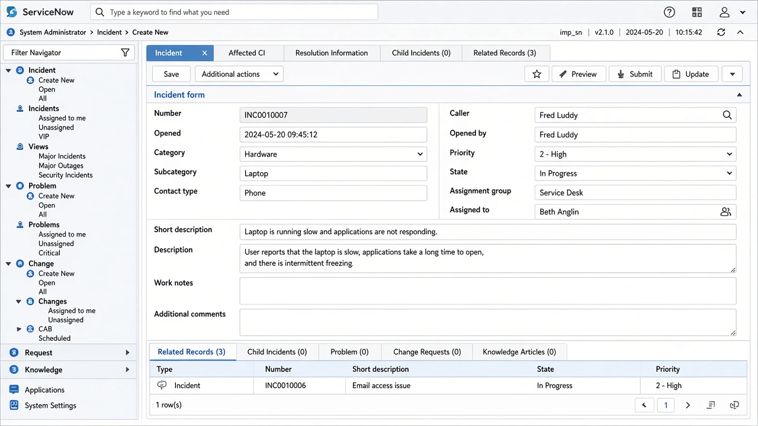Open the help question mark icon
The height and width of the screenshot is (426, 758).
pyautogui.click(x=669, y=12)
